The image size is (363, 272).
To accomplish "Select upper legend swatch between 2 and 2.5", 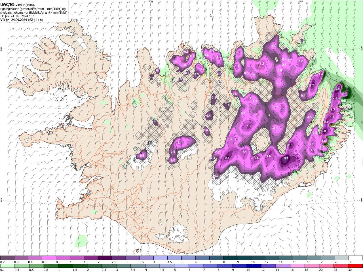I will point(105,258).
